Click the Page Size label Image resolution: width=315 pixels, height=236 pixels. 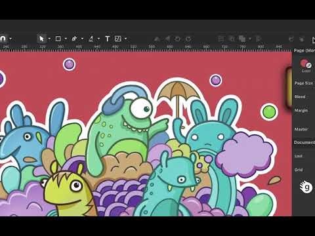pyautogui.click(x=304, y=83)
